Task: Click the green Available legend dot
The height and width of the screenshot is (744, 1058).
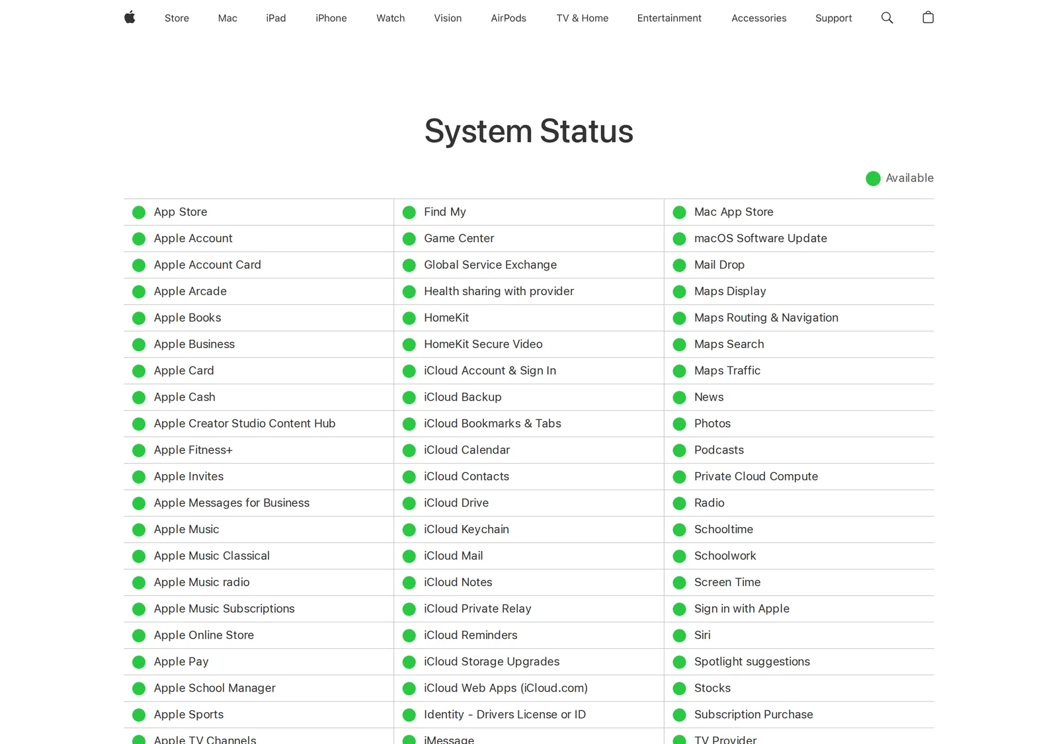Action: [x=873, y=179]
